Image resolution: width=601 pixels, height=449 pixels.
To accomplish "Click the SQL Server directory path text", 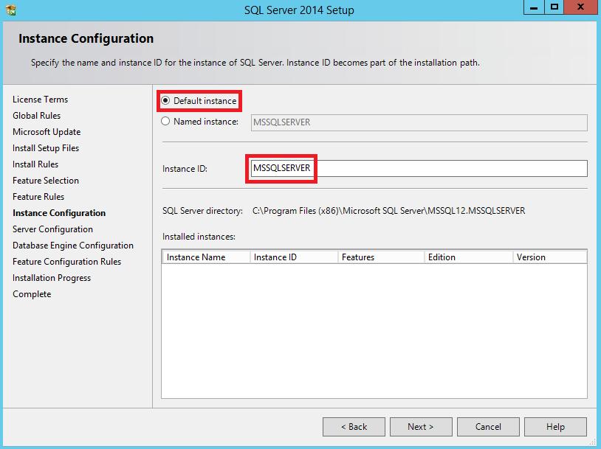I will [x=388, y=211].
